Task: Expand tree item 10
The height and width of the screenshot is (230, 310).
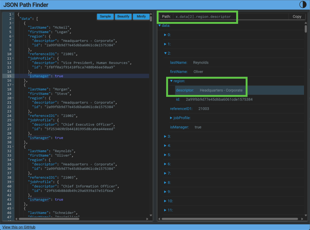Action: [165, 201]
